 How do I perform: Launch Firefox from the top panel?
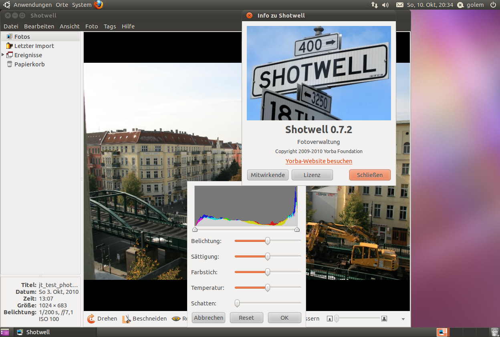tap(99, 5)
